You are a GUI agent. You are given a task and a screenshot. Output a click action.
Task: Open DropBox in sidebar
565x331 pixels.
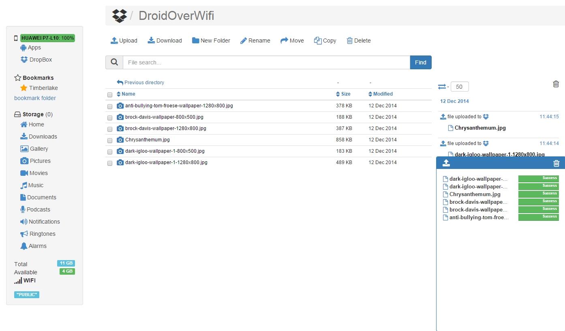36,60
